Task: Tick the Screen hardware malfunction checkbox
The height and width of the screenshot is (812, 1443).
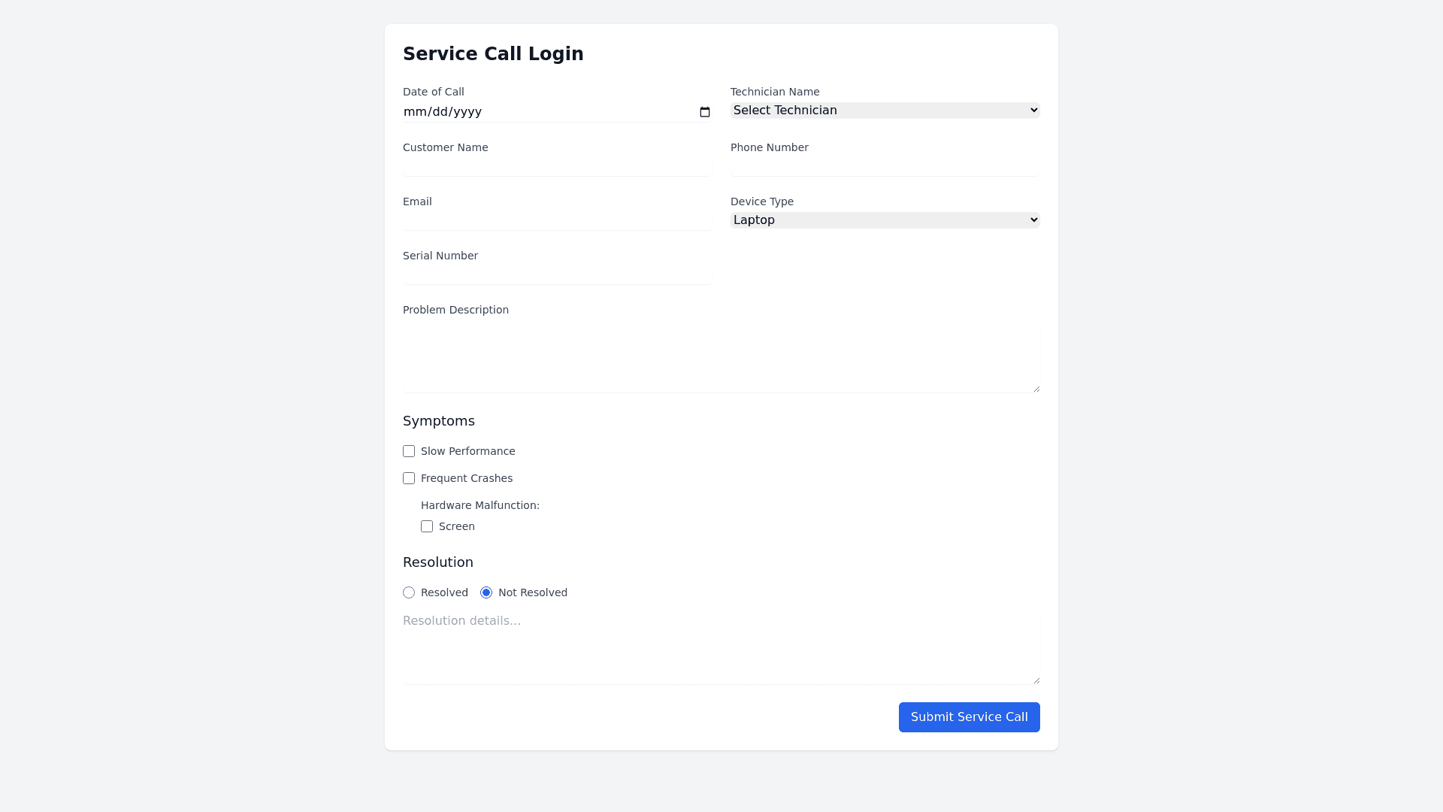Action: click(427, 526)
